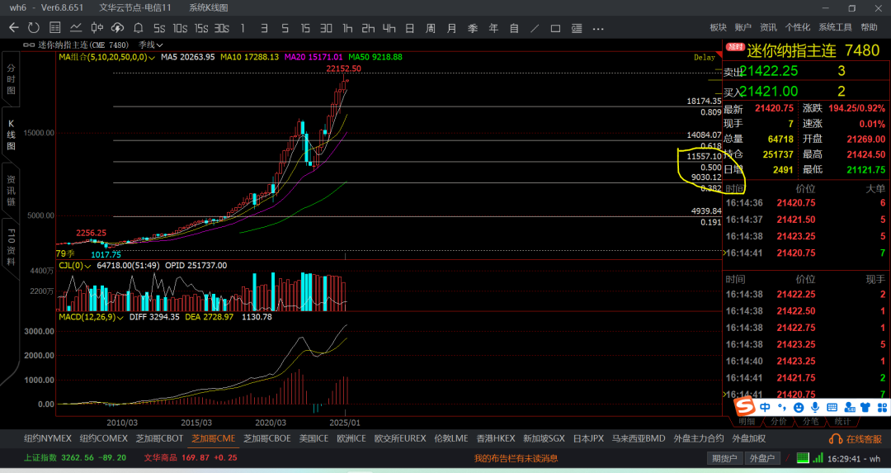Switch to the 分时图 side tab
Viewport: 891px width, 473px height.
11,79
